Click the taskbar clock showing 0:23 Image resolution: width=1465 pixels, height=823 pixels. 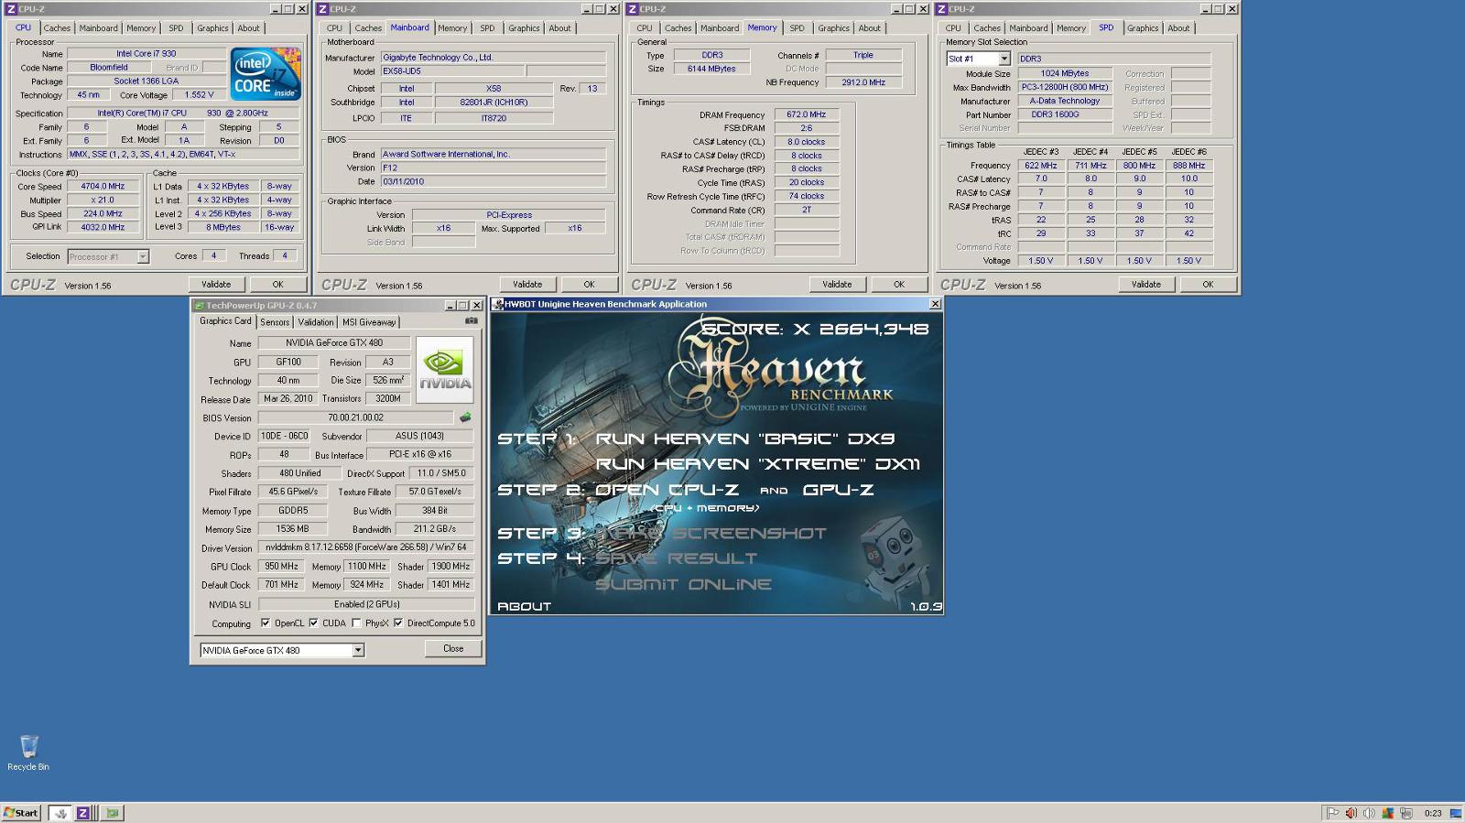(x=1433, y=813)
